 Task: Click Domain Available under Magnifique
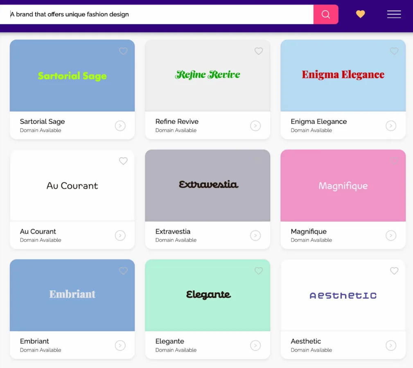pos(311,240)
